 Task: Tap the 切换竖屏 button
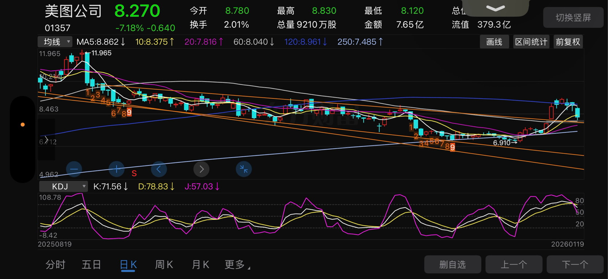tap(573, 17)
